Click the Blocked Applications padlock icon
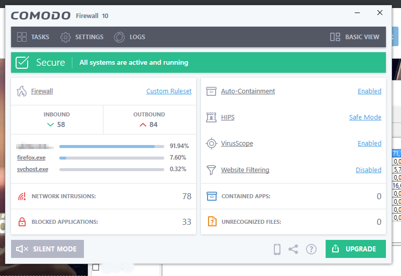This screenshot has width=401, height=276. [x=22, y=222]
